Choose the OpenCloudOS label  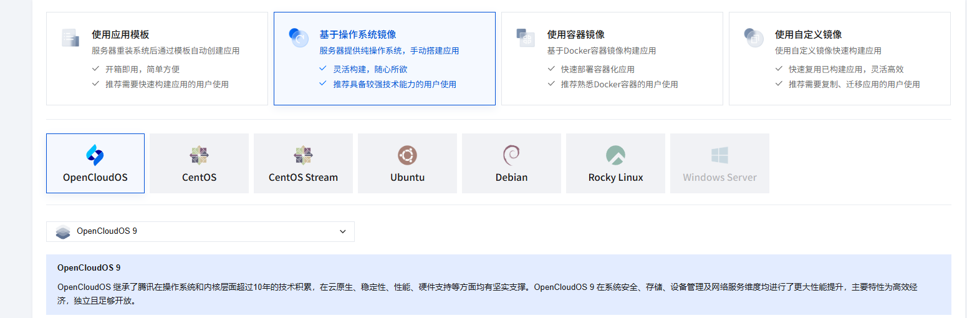(x=95, y=177)
